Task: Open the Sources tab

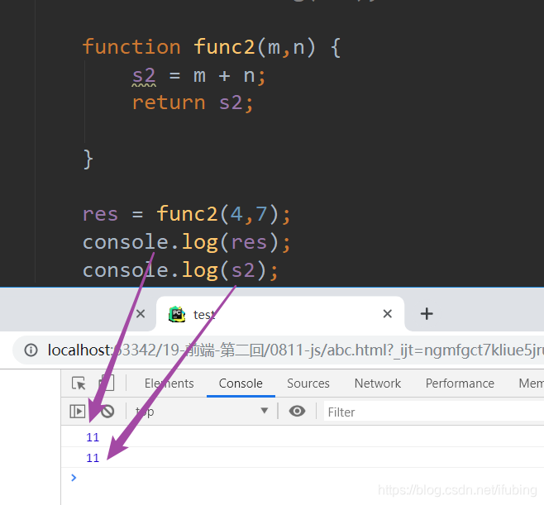Action: (308, 384)
